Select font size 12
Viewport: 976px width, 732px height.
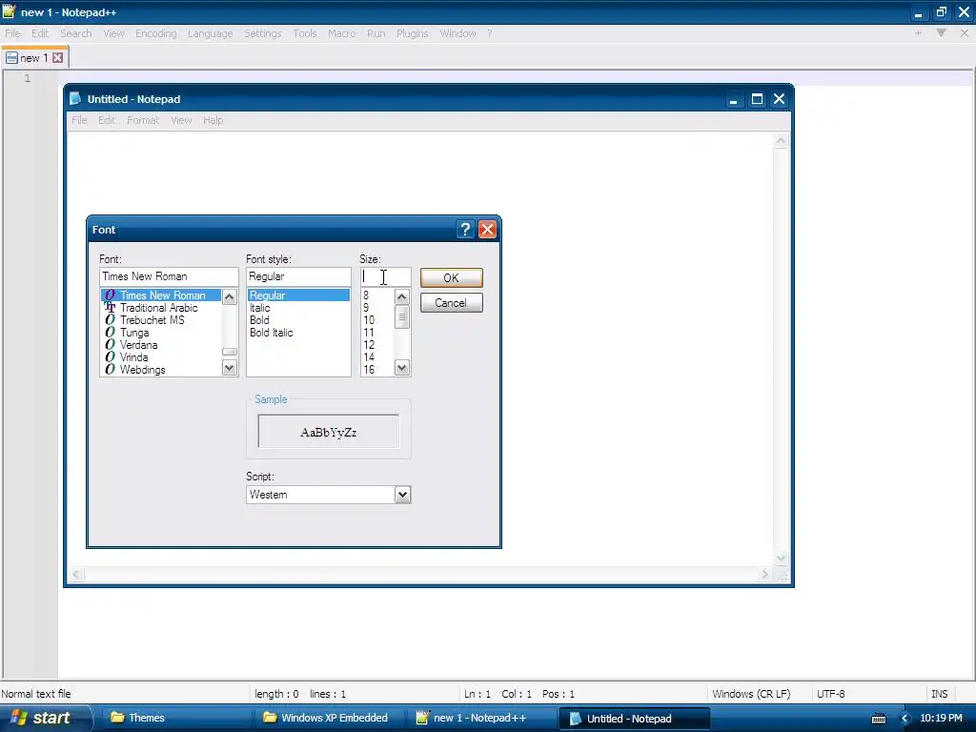377,345
